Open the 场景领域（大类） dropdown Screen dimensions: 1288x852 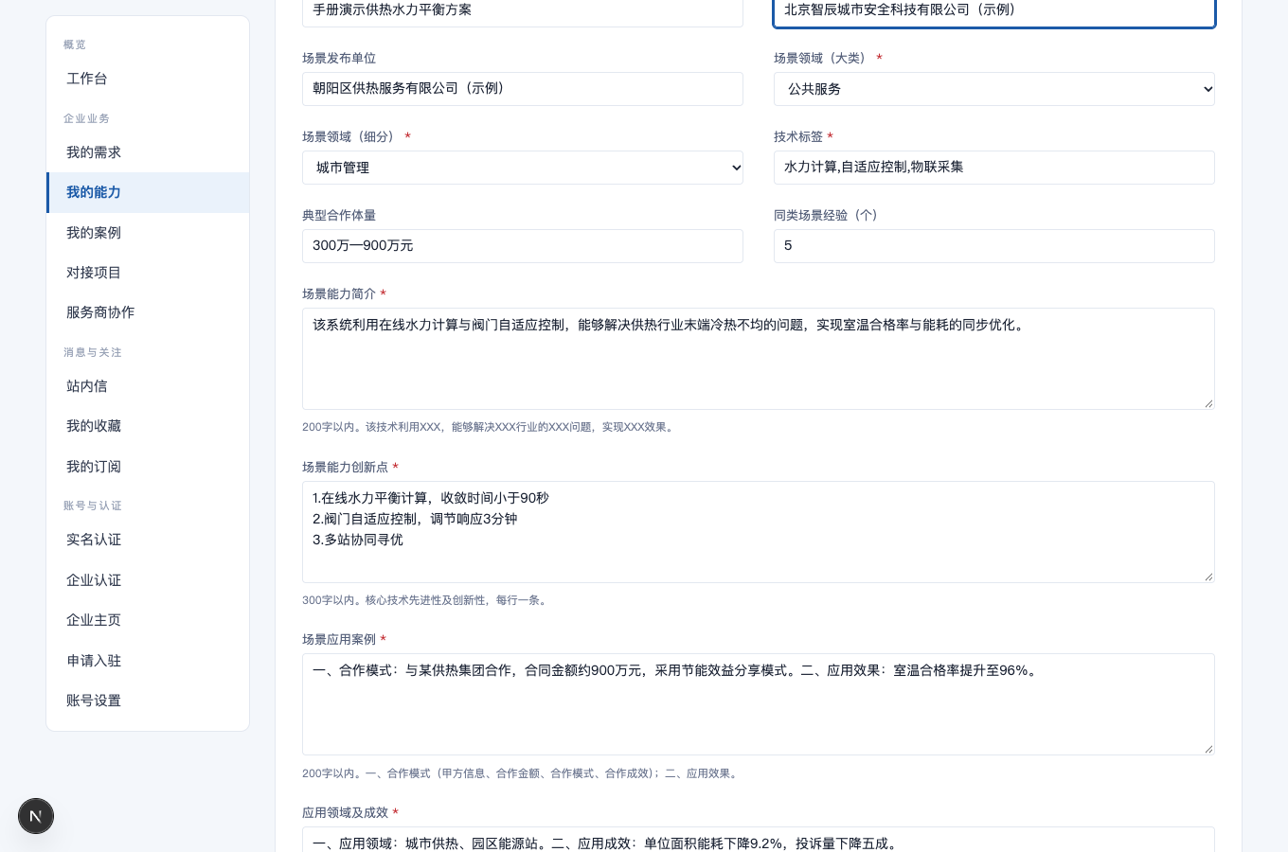(x=994, y=89)
